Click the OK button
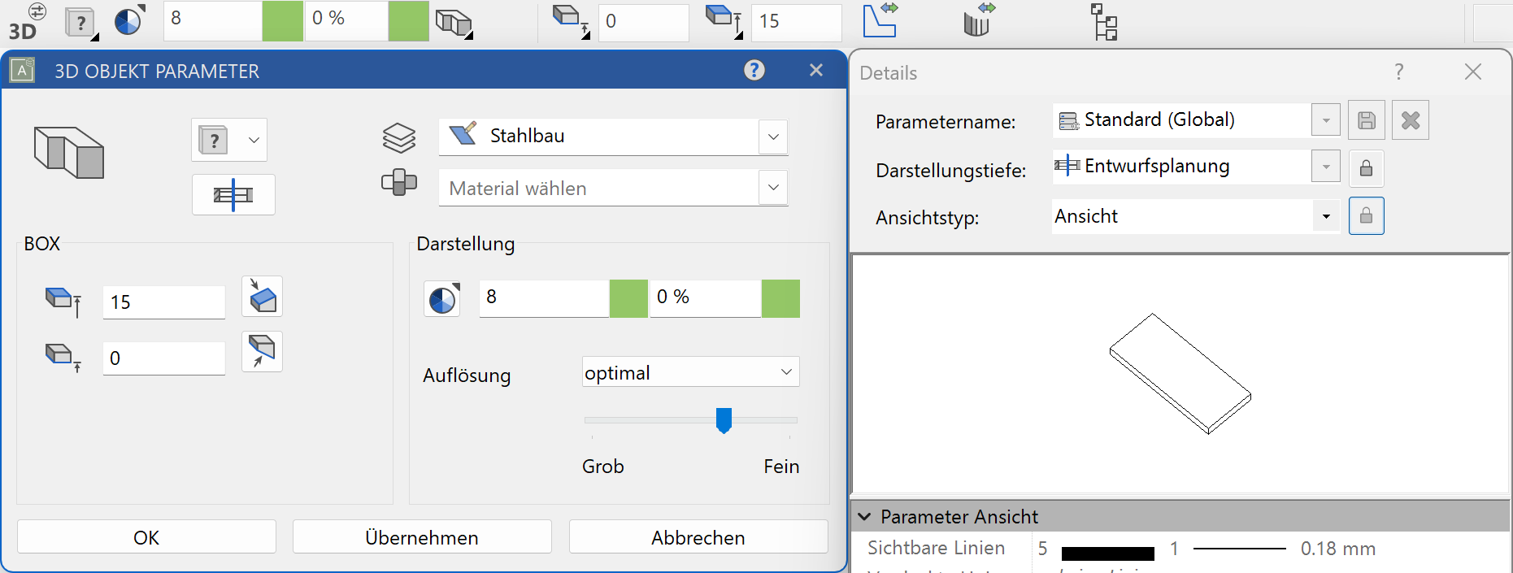The image size is (1513, 573). pos(146,537)
